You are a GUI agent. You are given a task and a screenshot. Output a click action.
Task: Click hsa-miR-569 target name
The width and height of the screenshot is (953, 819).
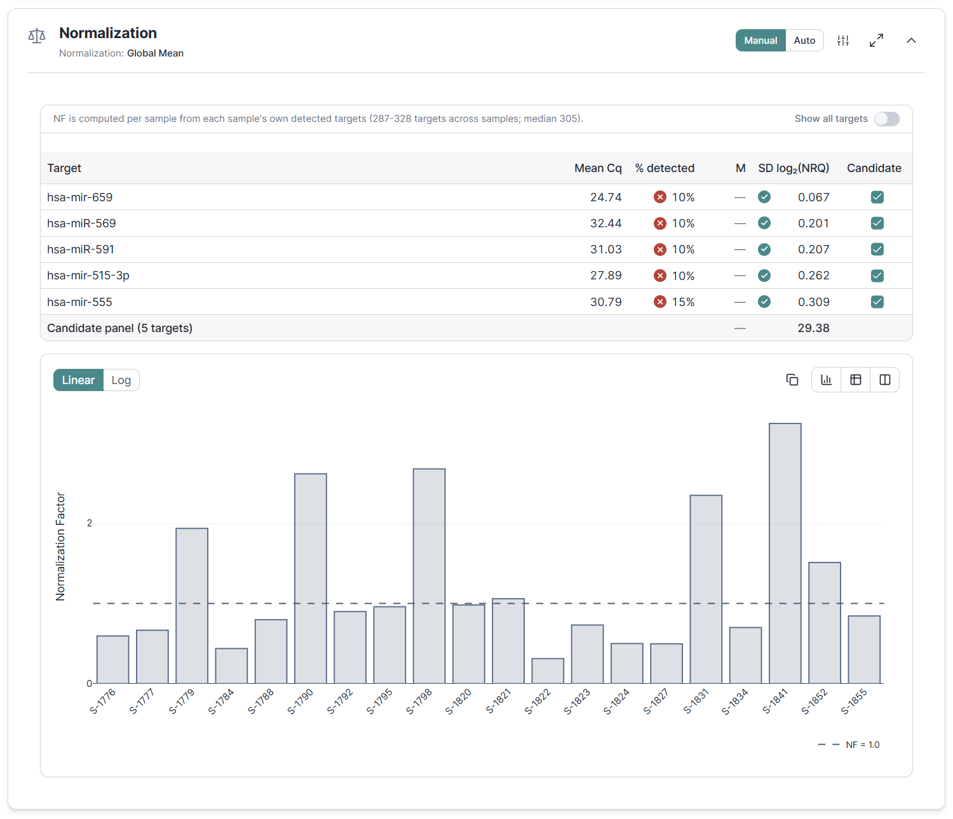click(81, 223)
